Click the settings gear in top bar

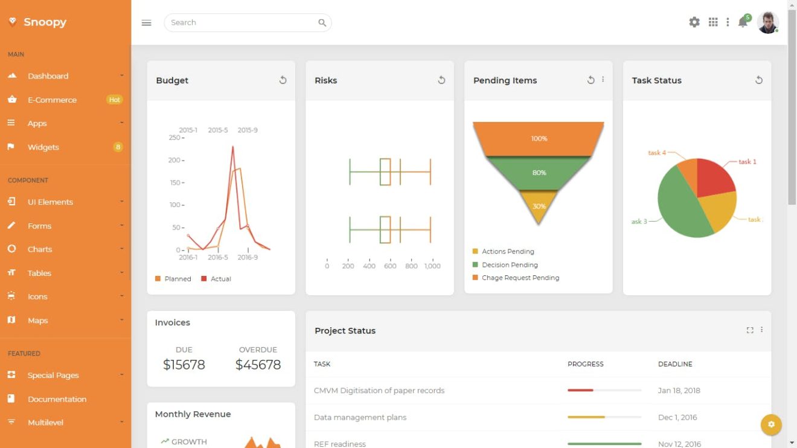click(694, 22)
